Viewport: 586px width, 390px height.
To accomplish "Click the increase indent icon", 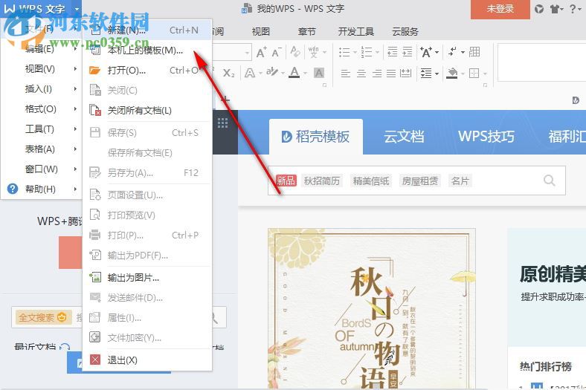I will pyautogui.click(x=408, y=52).
